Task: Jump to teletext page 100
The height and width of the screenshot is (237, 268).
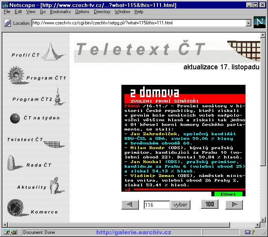Action: (x=209, y=204)
